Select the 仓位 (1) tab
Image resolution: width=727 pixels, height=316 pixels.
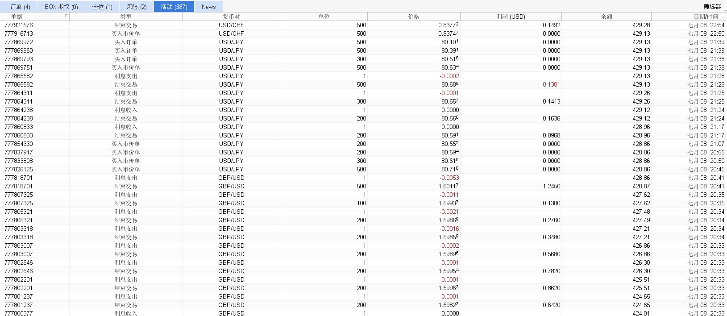102,7
